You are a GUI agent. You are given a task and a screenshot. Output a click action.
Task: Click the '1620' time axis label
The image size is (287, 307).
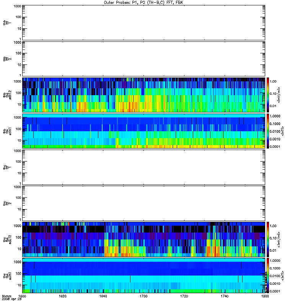(62, 296)
